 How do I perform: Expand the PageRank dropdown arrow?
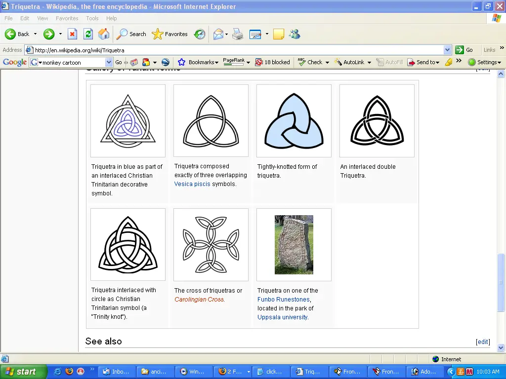point(248,62)
